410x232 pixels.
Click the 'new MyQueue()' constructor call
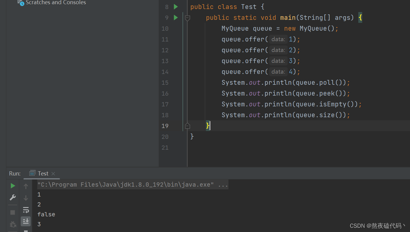pyautogui.click(x=309, y=29)
